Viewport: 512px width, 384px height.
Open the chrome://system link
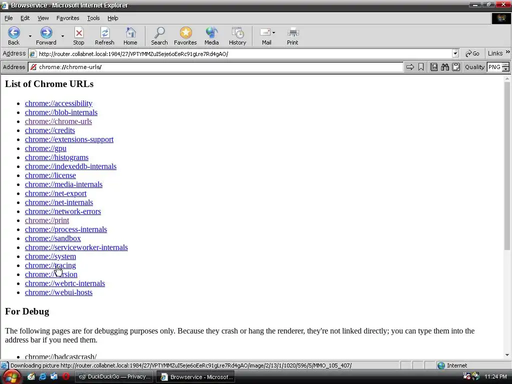[50, 256]
